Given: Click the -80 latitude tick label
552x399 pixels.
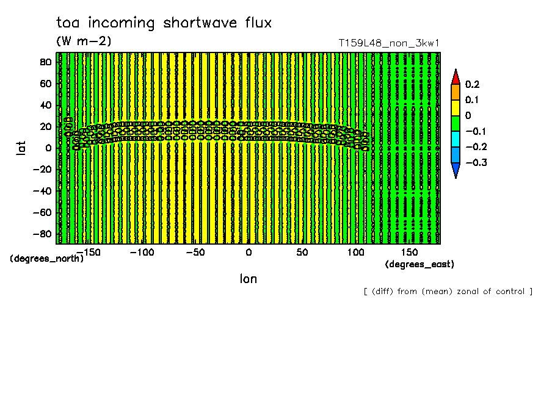Looking at the screenshot, I should [42, 234].
